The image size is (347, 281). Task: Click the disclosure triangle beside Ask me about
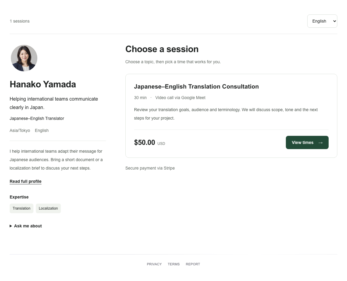[11, 226]
